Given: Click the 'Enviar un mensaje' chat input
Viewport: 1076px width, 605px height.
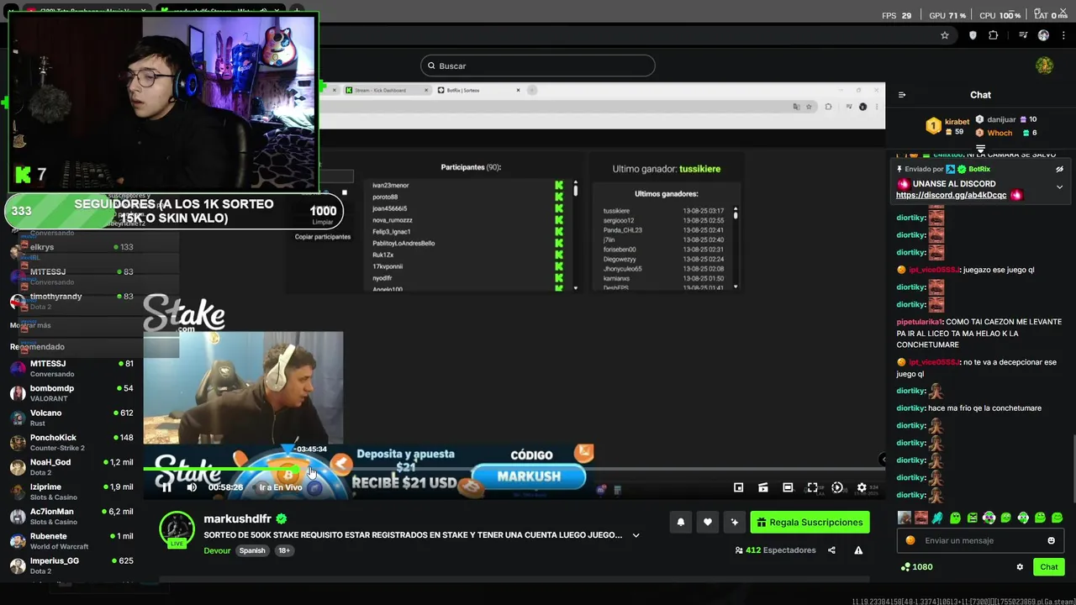Looking at the screenshot, I should point(979,540).
